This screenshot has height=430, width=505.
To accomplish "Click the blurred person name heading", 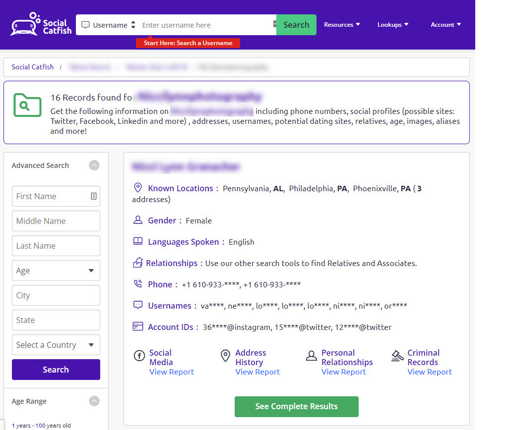I will [x=186, y=166].
